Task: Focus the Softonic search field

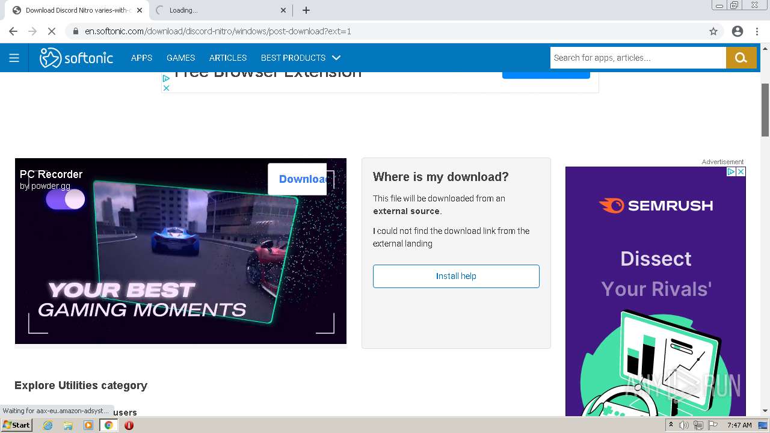Action: coord(638,58)
